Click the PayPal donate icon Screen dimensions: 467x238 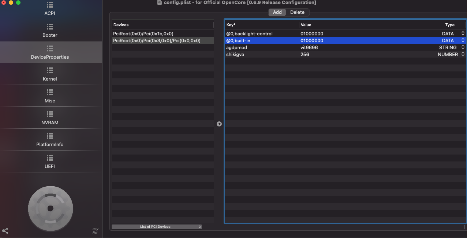click(x=95, y=231)
